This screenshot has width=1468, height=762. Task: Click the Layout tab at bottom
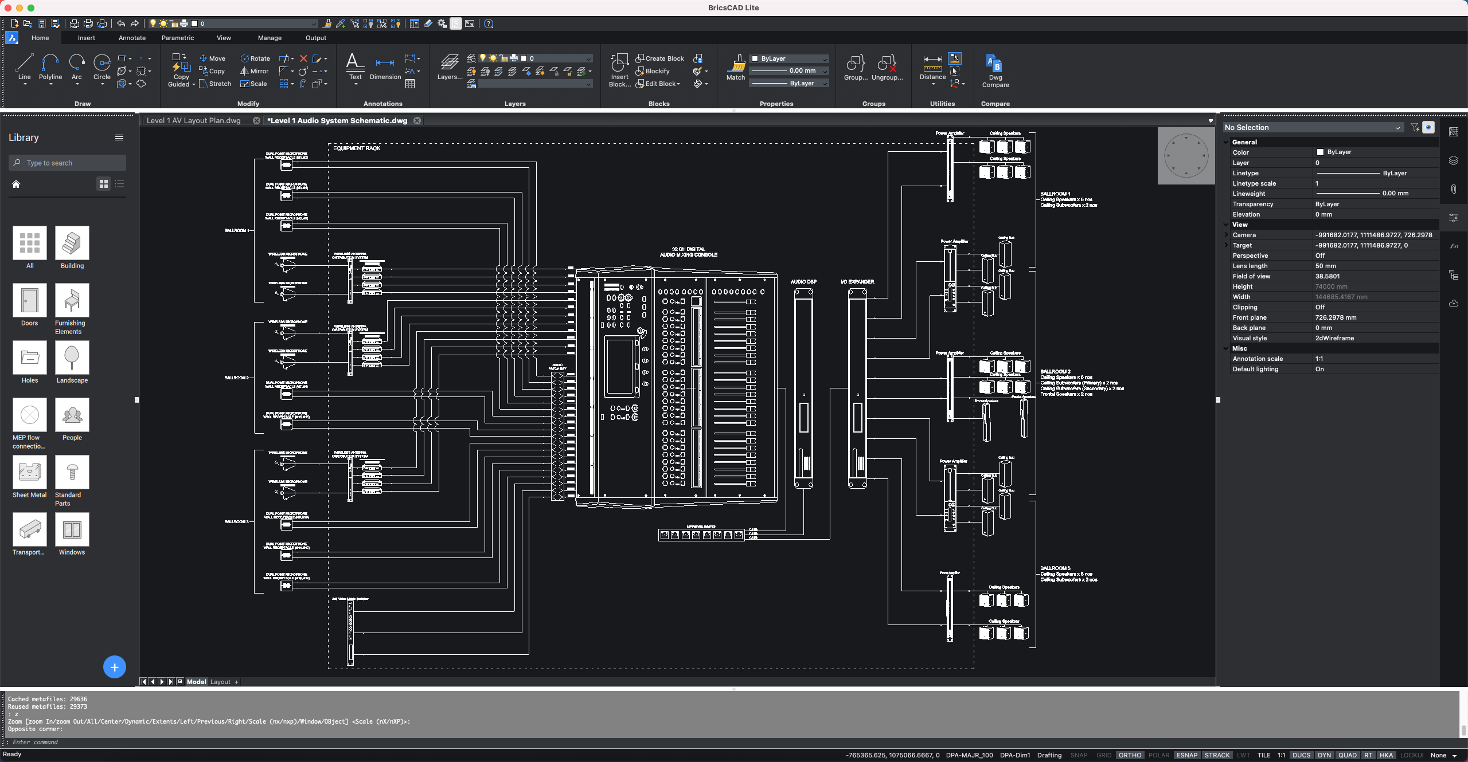220,682
